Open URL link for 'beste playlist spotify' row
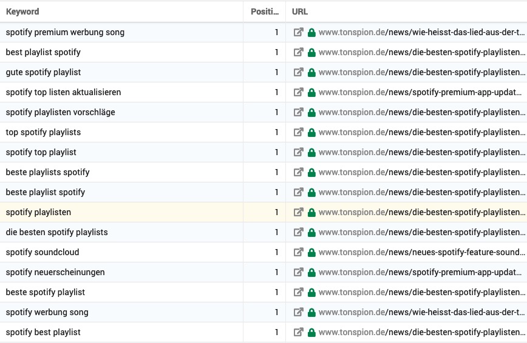527x343 pixels. pos(422,192)
